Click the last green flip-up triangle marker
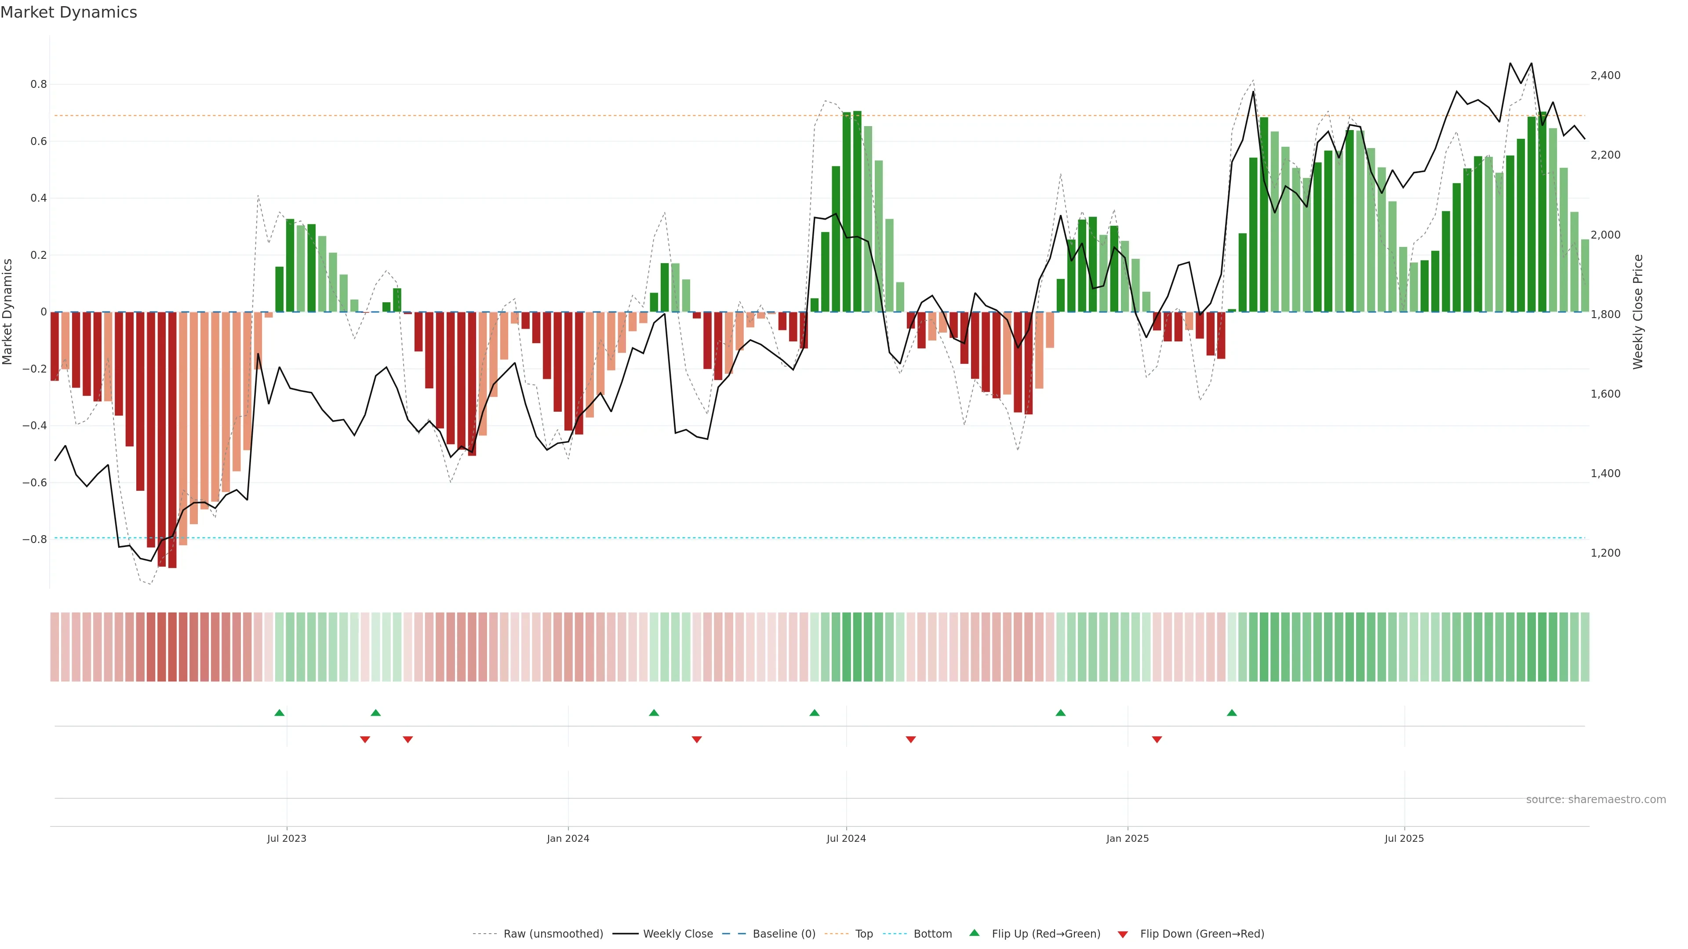 (1232, 713)
